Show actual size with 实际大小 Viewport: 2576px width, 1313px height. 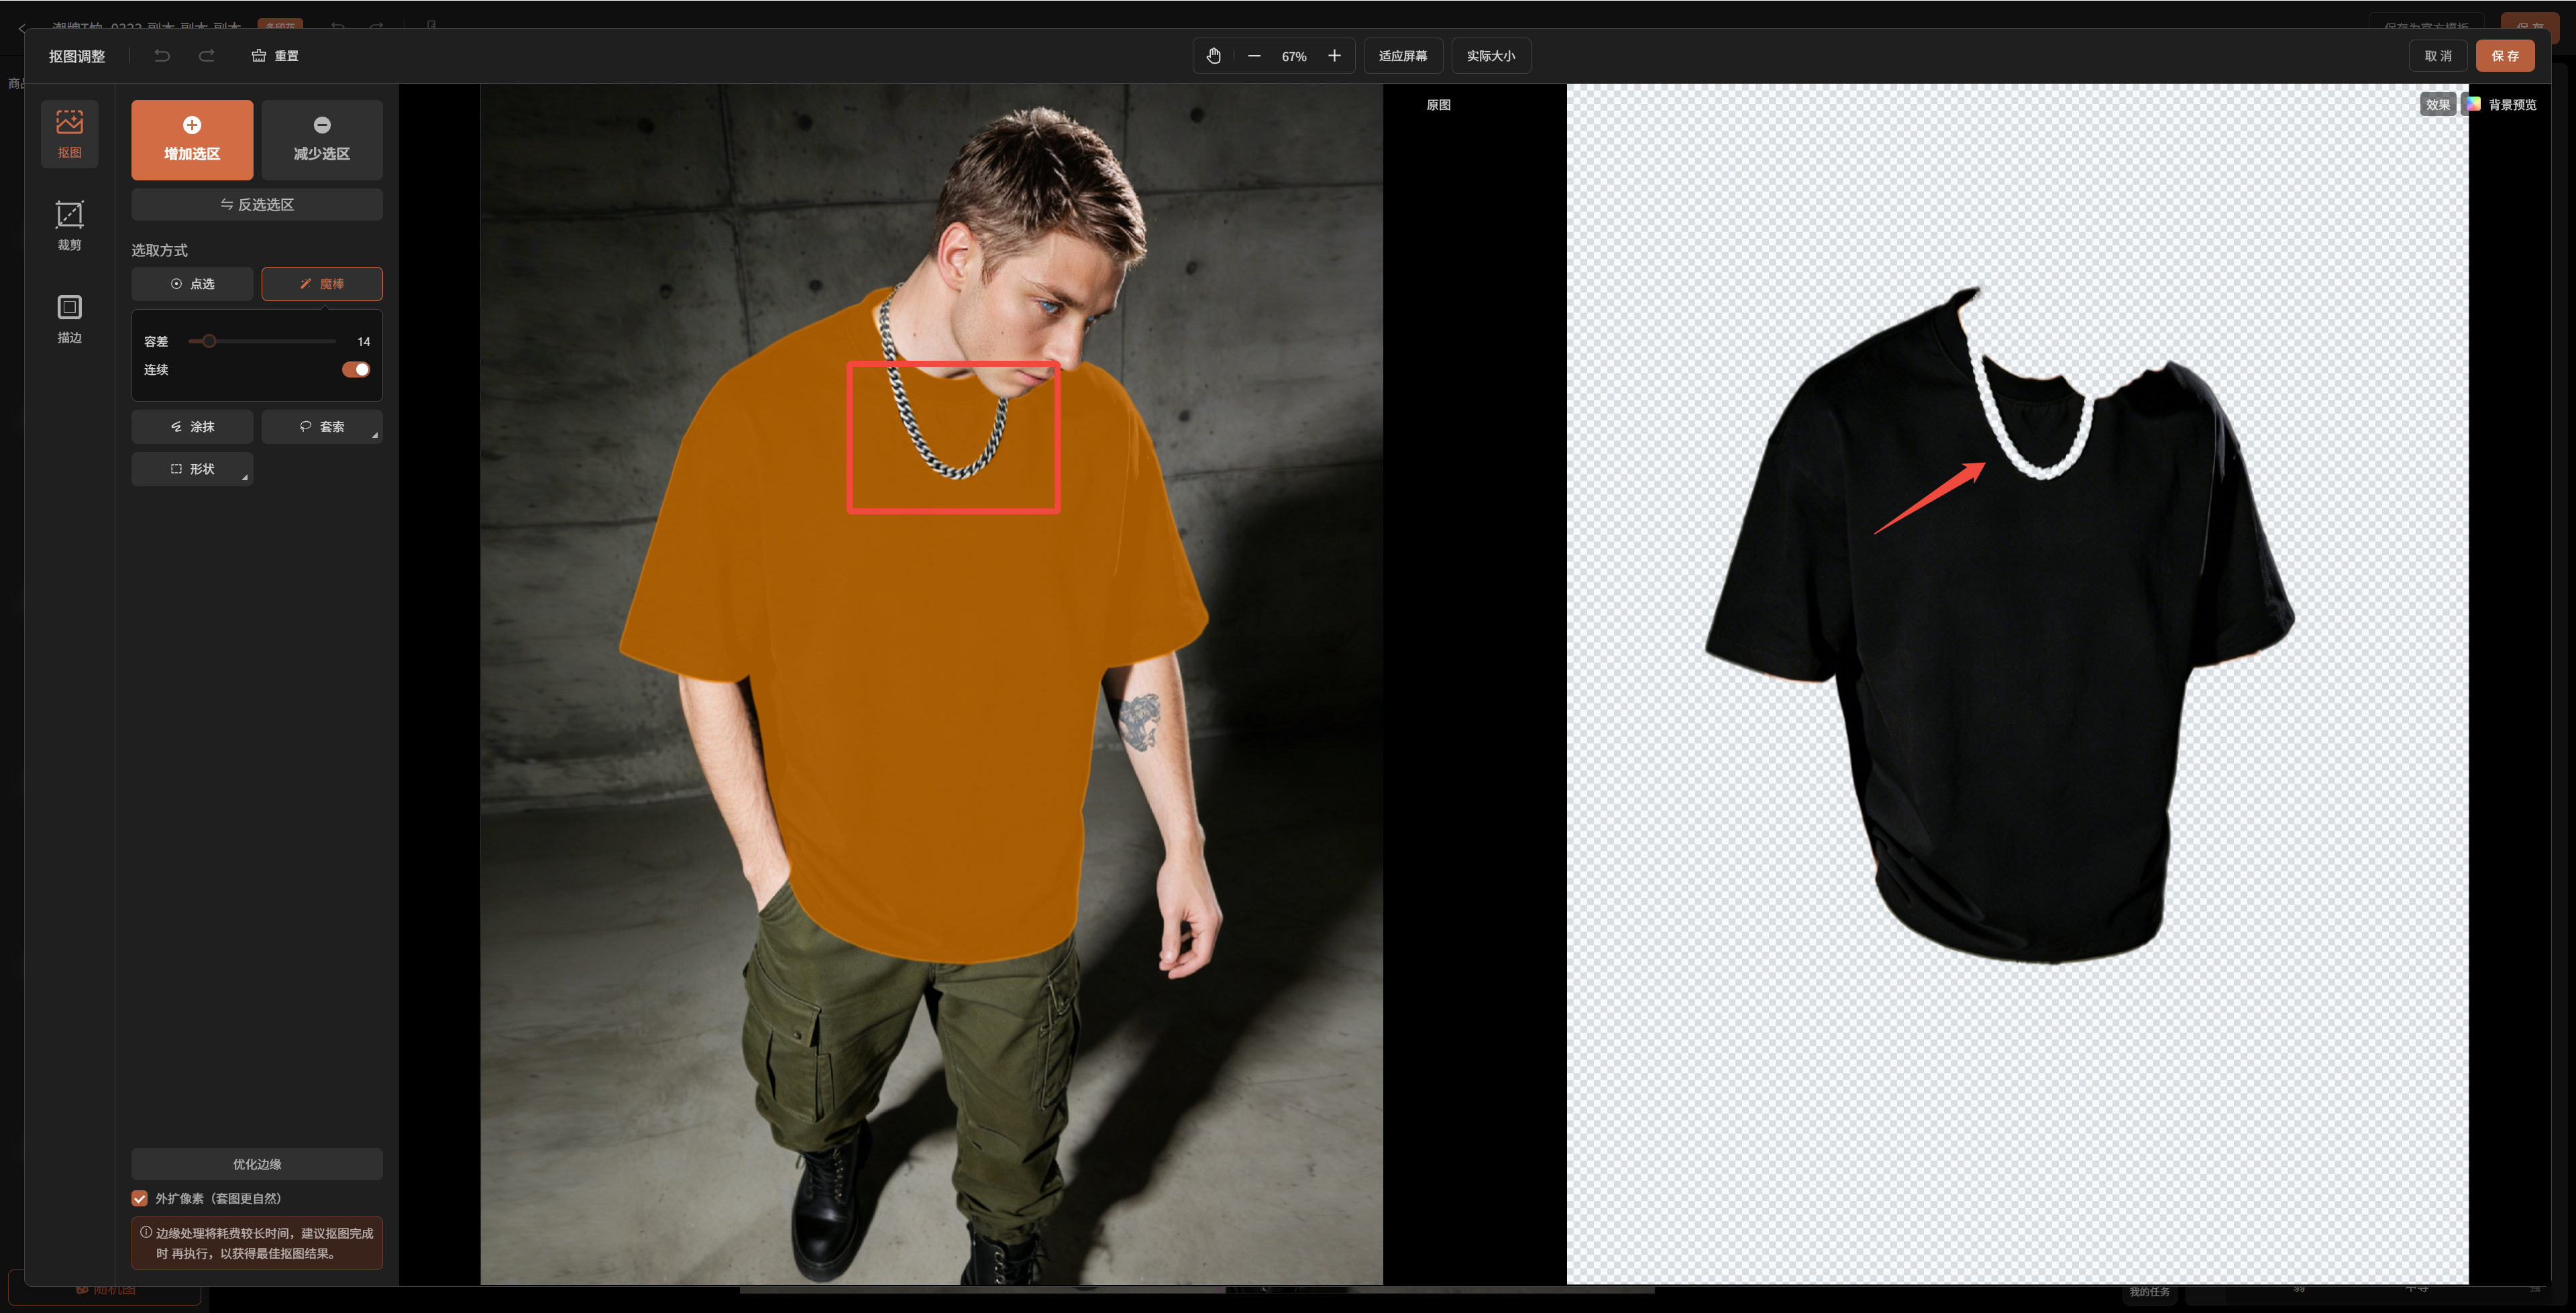pos(1491,56)
